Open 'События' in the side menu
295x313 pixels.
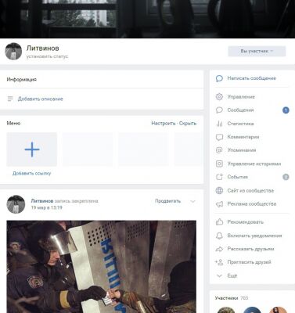click(237, 177)
